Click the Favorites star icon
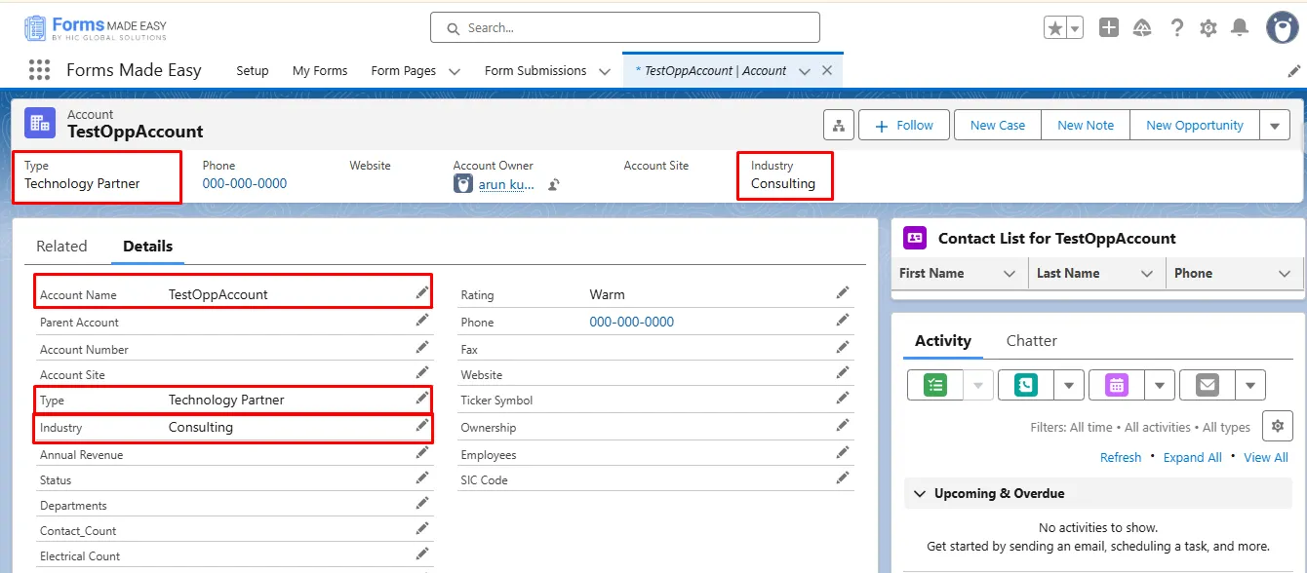This screenshot has height=573, width=1307. 1055,28
